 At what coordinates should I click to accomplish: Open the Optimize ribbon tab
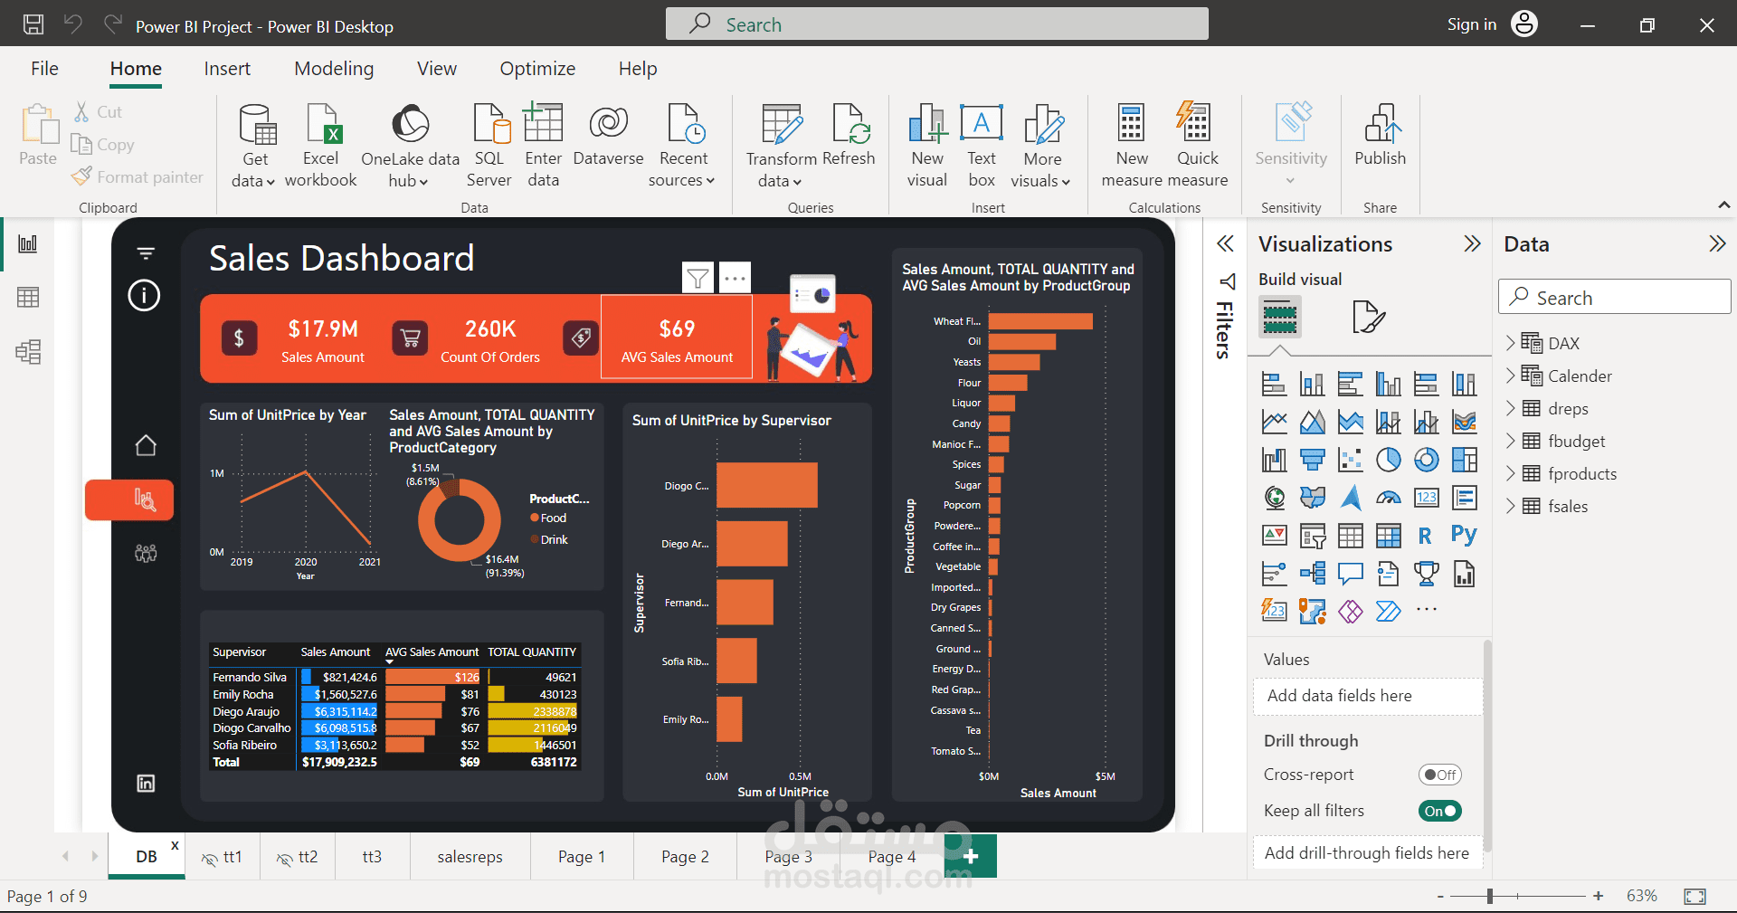pos(537,69)
